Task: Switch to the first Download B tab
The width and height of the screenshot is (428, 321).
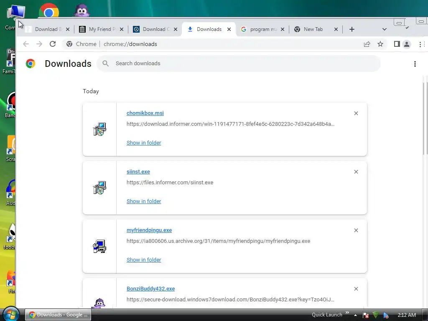Action: pyautogui.click(x=46, y=29)
